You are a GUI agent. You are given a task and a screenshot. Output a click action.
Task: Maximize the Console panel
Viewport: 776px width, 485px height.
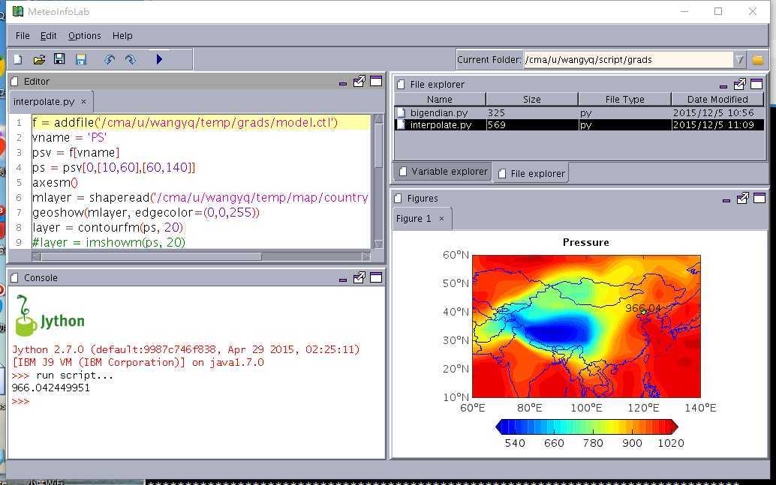pos(376,277)
